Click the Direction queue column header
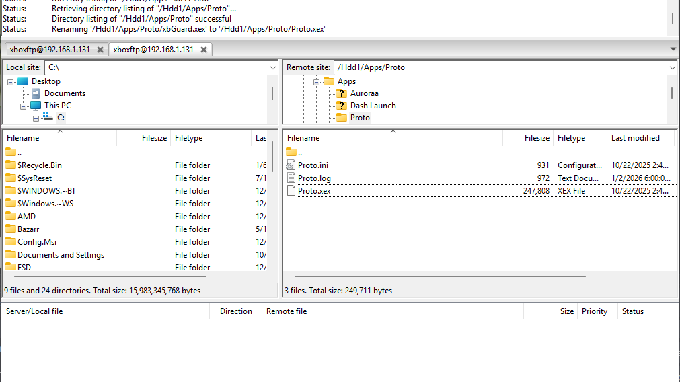This screenshot has height=382, width=680. tap(236, 312)
